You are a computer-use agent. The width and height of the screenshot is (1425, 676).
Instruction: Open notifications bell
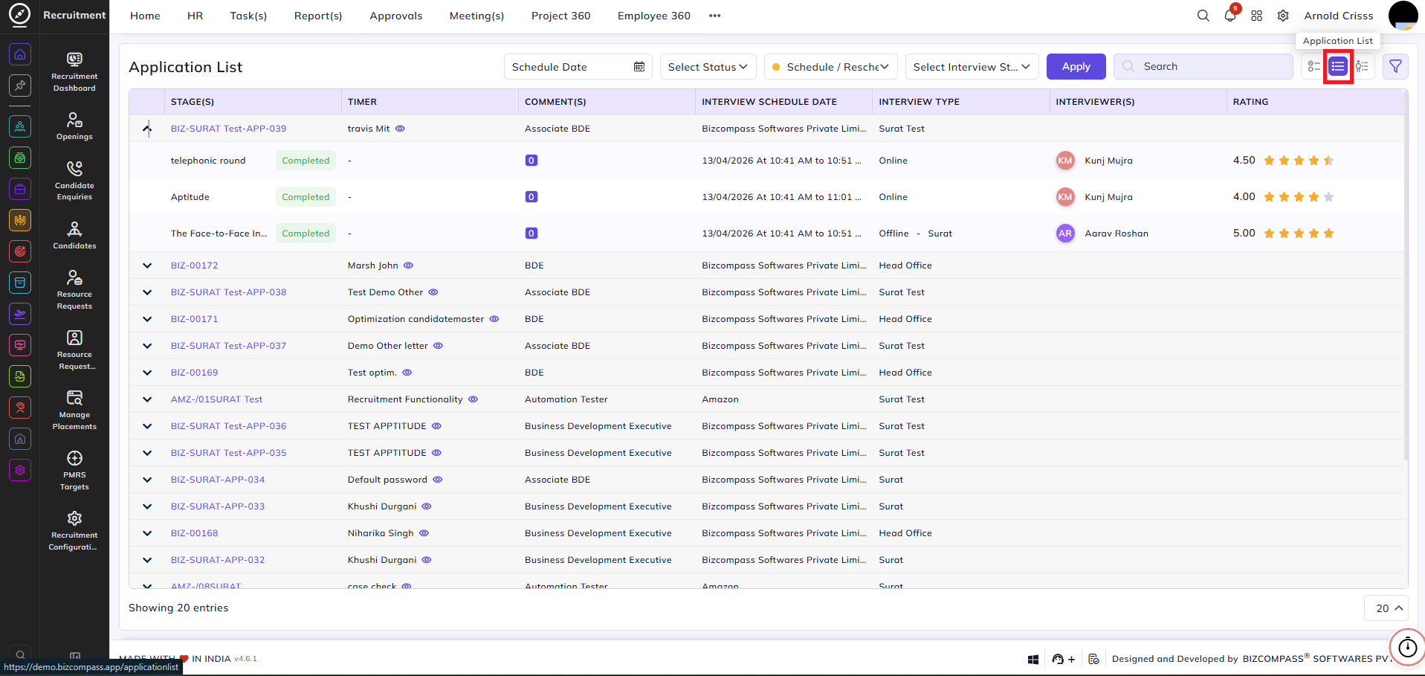click(1230, 16)
